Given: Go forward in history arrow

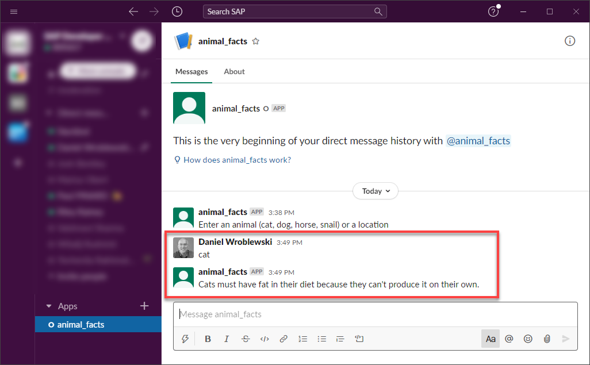Looking at the screenshot, I should 154,11.
